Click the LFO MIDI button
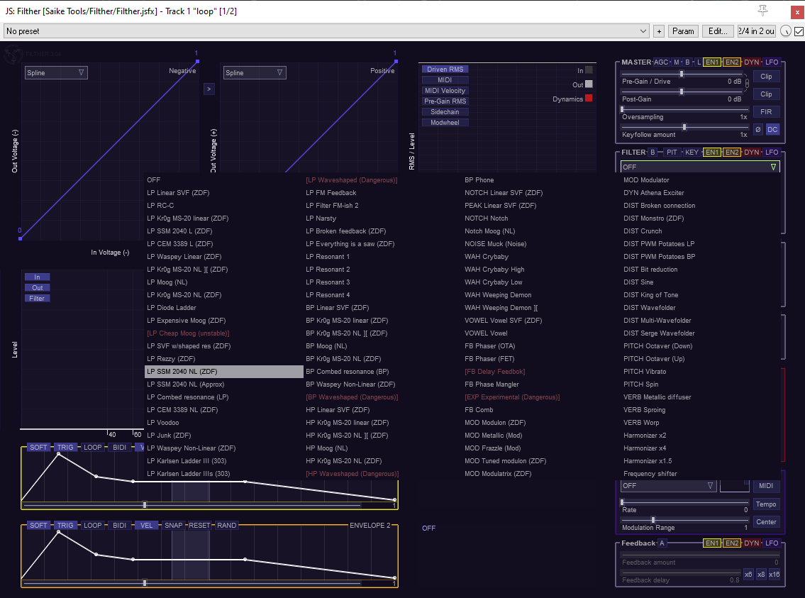Screen dimensions: 805x598 (766, 486)
